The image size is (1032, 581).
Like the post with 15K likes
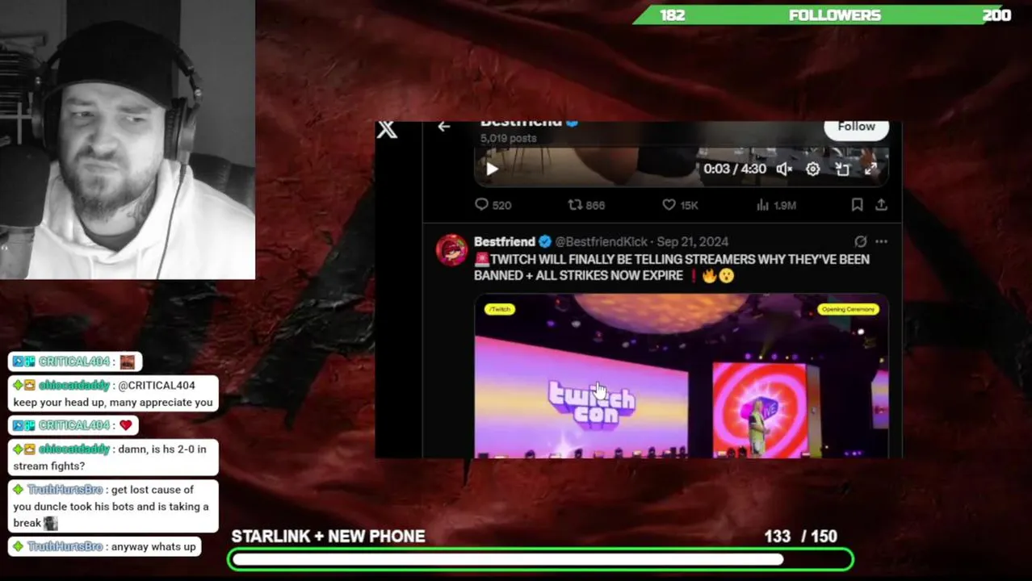[x=680, y=205]
